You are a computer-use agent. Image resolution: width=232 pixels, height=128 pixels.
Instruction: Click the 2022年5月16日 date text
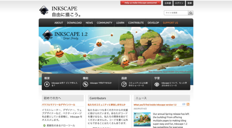(x=140, y=109)
